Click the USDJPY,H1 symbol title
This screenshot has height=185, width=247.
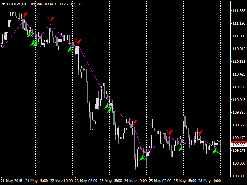[x=17, y=4]
